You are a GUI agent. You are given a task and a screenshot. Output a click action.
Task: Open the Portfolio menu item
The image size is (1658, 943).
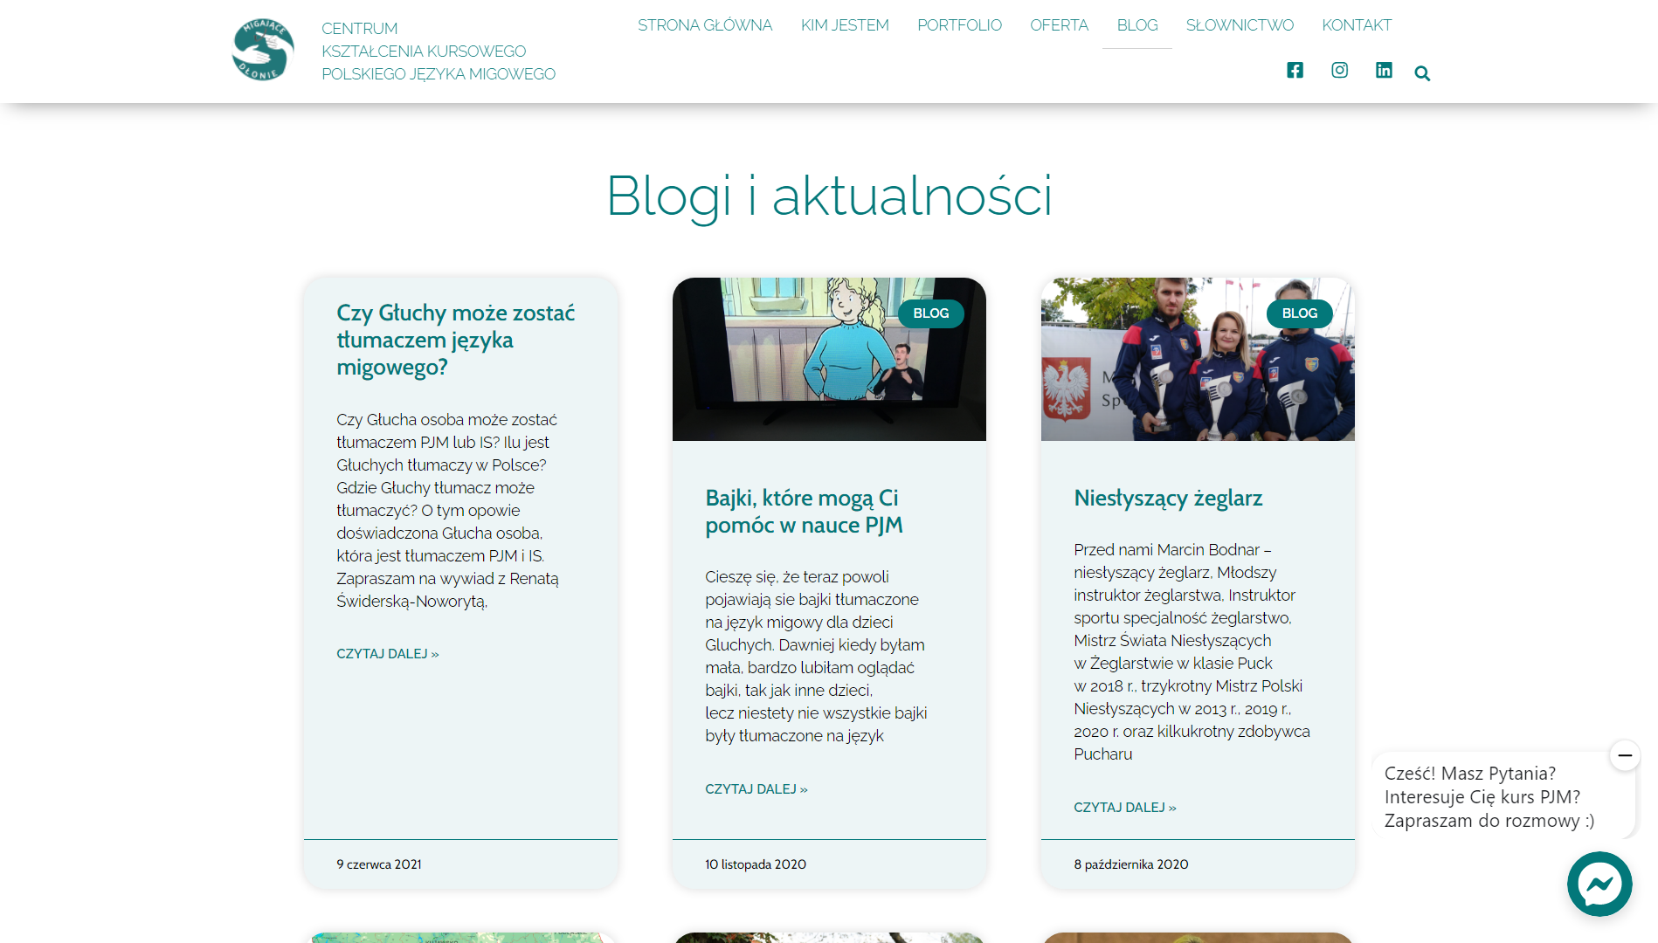click(x=959, y=25)
